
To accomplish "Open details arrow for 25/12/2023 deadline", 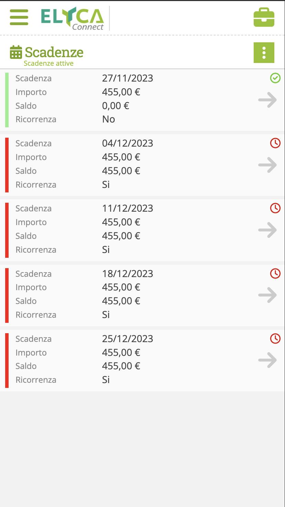I will 267,360.
